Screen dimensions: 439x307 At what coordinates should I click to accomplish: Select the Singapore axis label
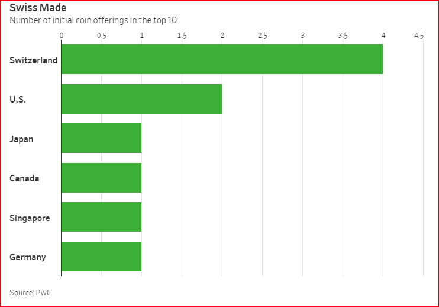pyautogui.click(x=30, y=218)
